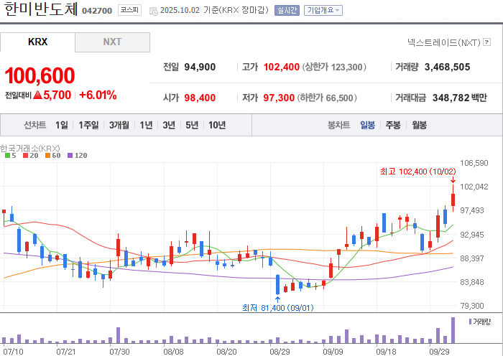Click the 거래대금 value 348,782 백만

pyautogui.click(x=460, y=98)
